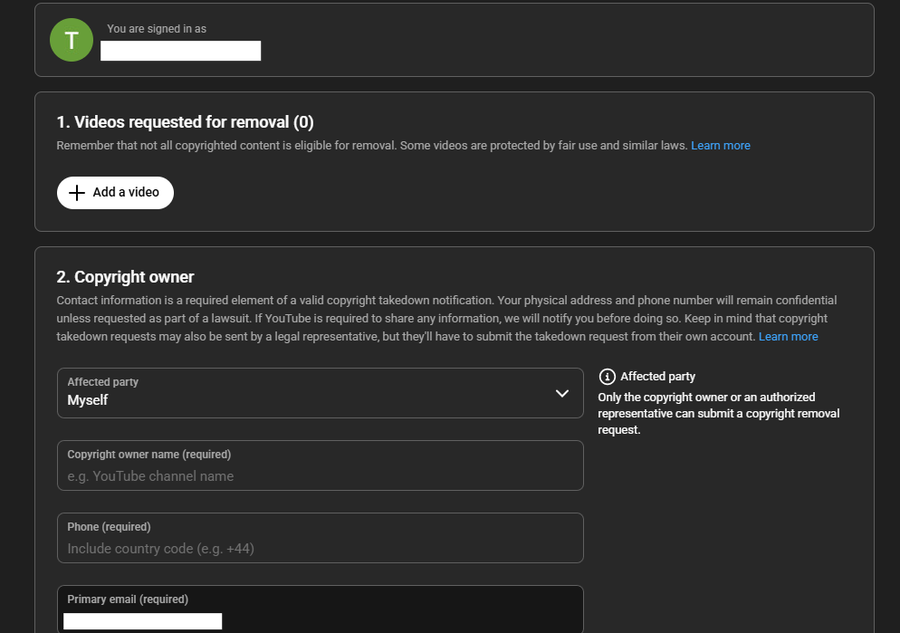Click the fair use reminder description text
900x633 pixels.
[x=371, y=146]
